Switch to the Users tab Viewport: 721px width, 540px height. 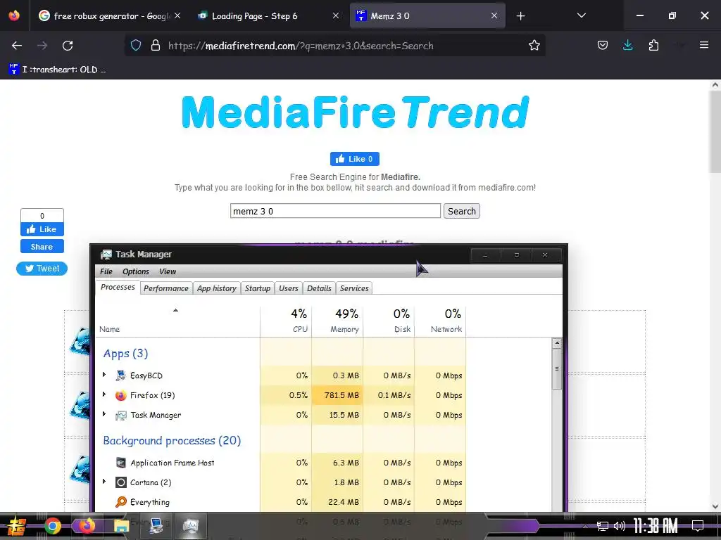click(288, 288)
